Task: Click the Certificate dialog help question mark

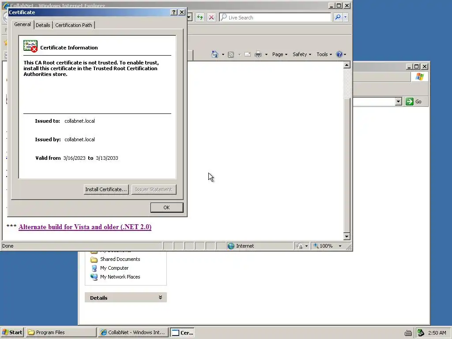Action: coord(174,12)
